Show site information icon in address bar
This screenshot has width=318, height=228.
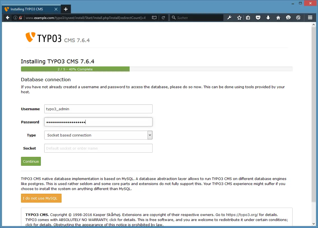pyautogui.click(x=15, y=18)
